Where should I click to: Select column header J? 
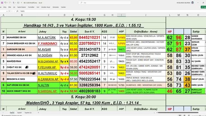(x=146, y=15)
